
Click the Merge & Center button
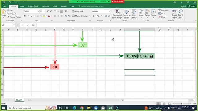[80, 16]
